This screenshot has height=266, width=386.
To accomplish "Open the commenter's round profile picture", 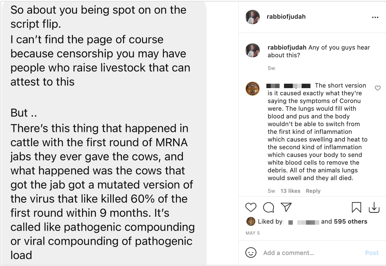I will coord(253,89).
